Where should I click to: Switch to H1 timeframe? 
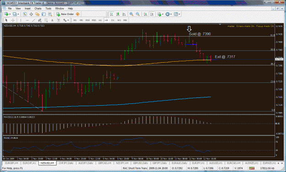click(x=100, y=20)
